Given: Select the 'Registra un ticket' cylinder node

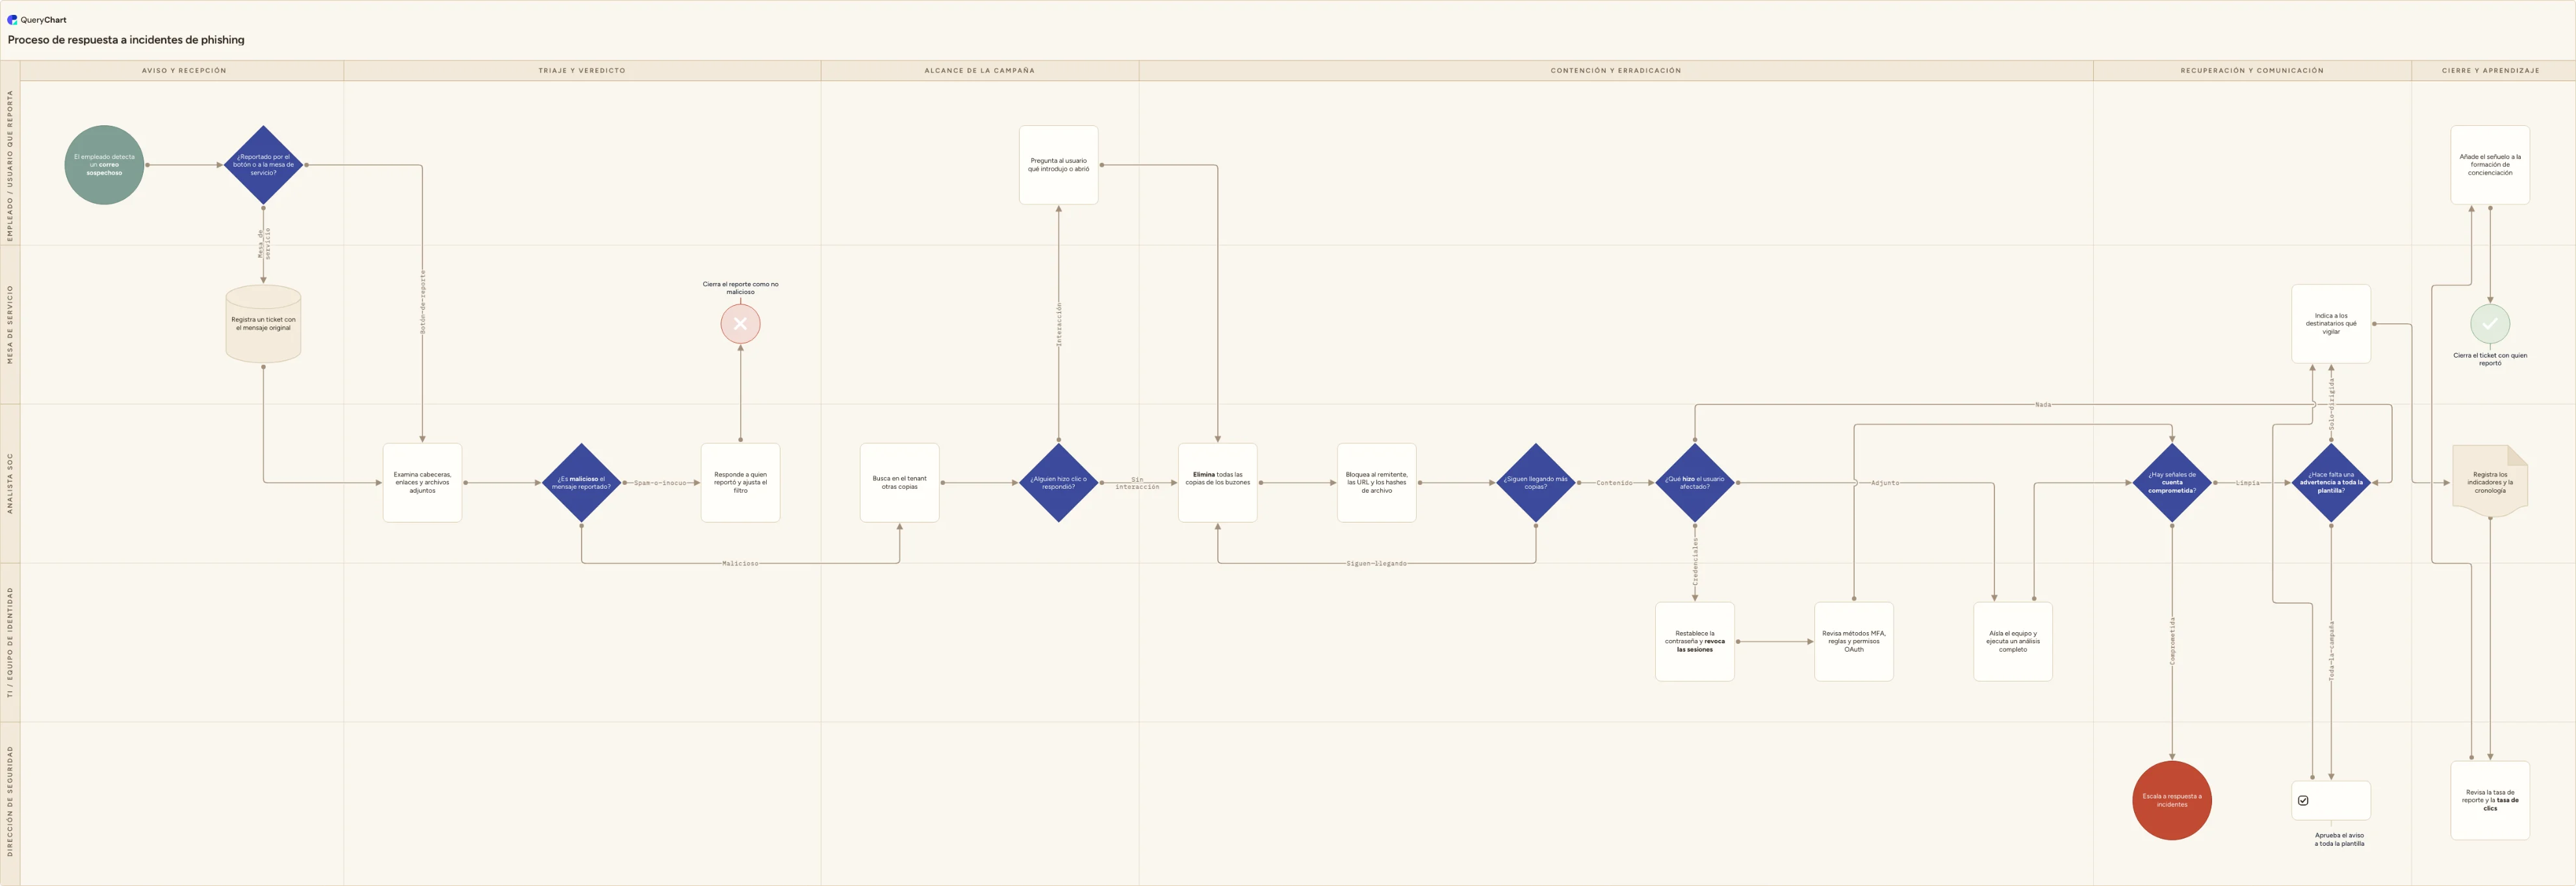Looking at the screenshot, I should coord(263,324).
